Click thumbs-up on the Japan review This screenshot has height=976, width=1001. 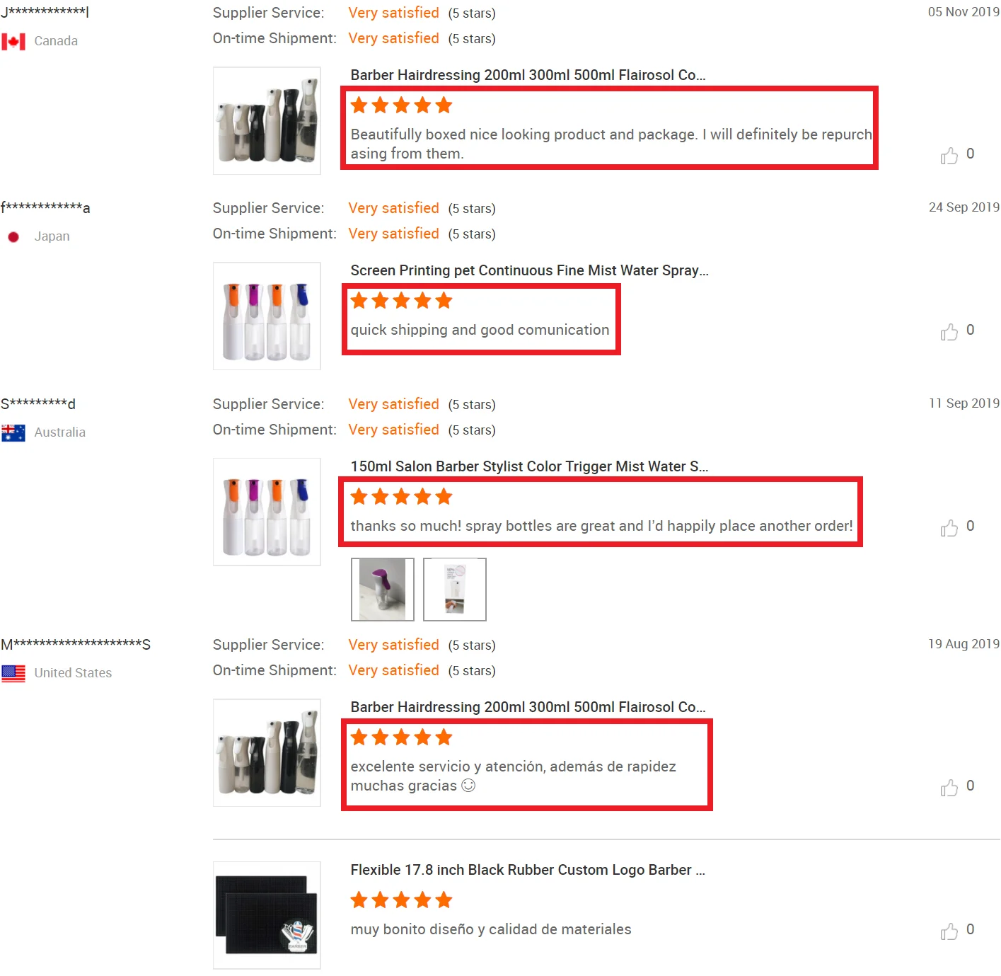click(x=949, y=332)
